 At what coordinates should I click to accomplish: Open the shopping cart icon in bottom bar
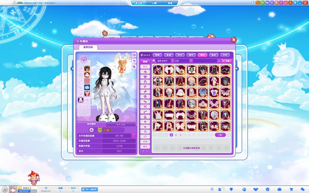point(291,189)
